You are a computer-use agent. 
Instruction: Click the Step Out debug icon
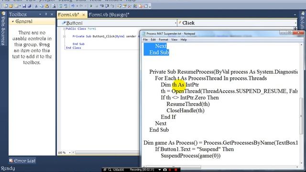click(112, 6)
